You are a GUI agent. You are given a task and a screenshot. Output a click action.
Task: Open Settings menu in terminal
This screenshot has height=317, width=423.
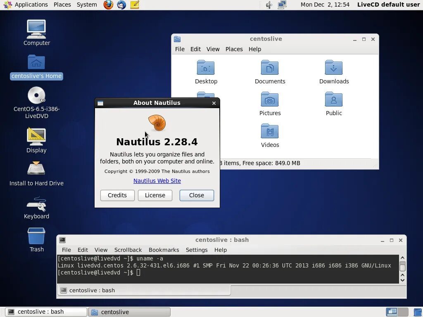pos(196,250)
